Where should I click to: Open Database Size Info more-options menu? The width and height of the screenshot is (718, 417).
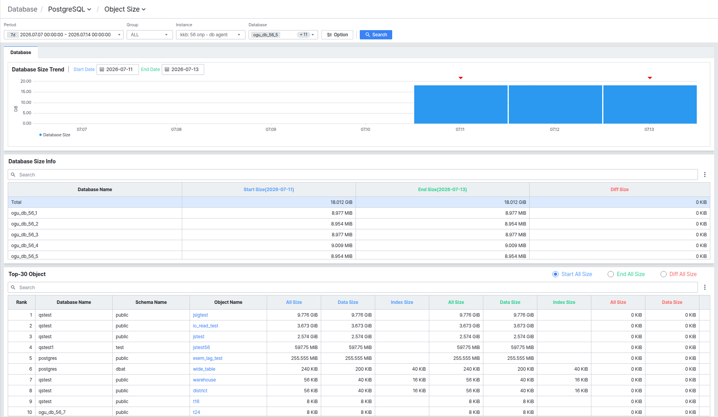(x=705, y=175)
